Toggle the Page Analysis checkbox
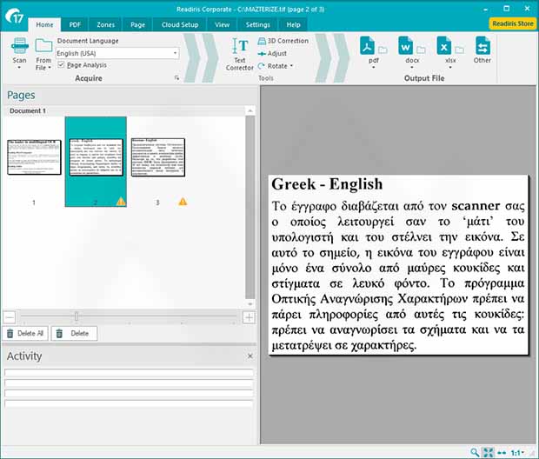The width and height of the screenshot is (539, 459). pyautogui.click(x=61, y=65)
